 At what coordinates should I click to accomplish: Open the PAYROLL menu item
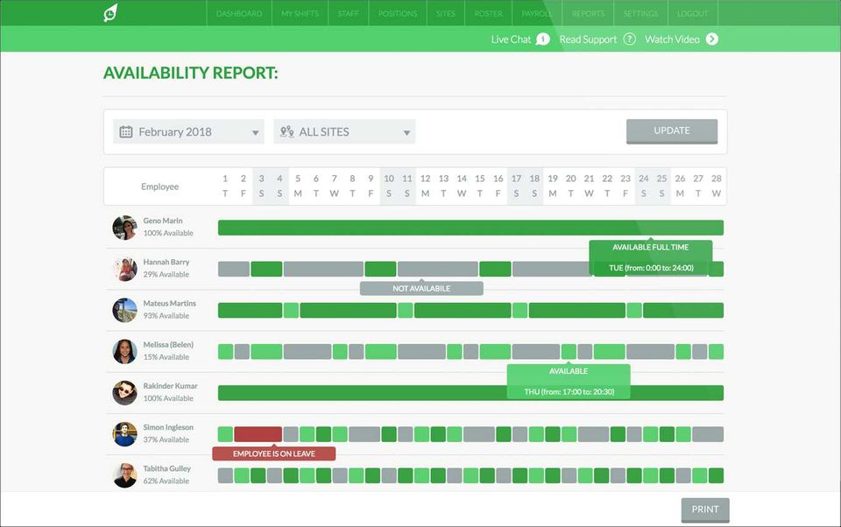click(x=537, y=13)
